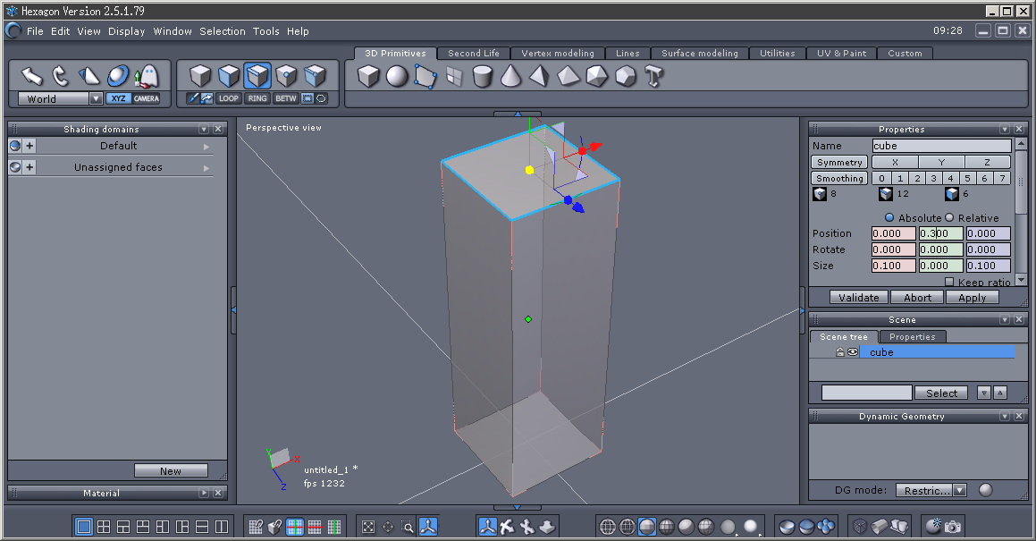Image resolution: width=1036 pixels, height=541 pixels.
Task: Click the grid display icon
Action: click(295, 527)
